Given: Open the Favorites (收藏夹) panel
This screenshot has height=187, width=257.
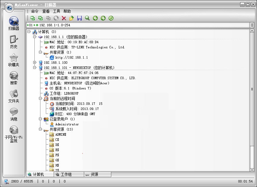Looking at the screenshot, I should coord(13,59).
